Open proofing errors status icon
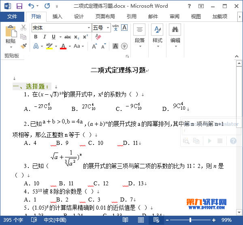 point(34,220)
